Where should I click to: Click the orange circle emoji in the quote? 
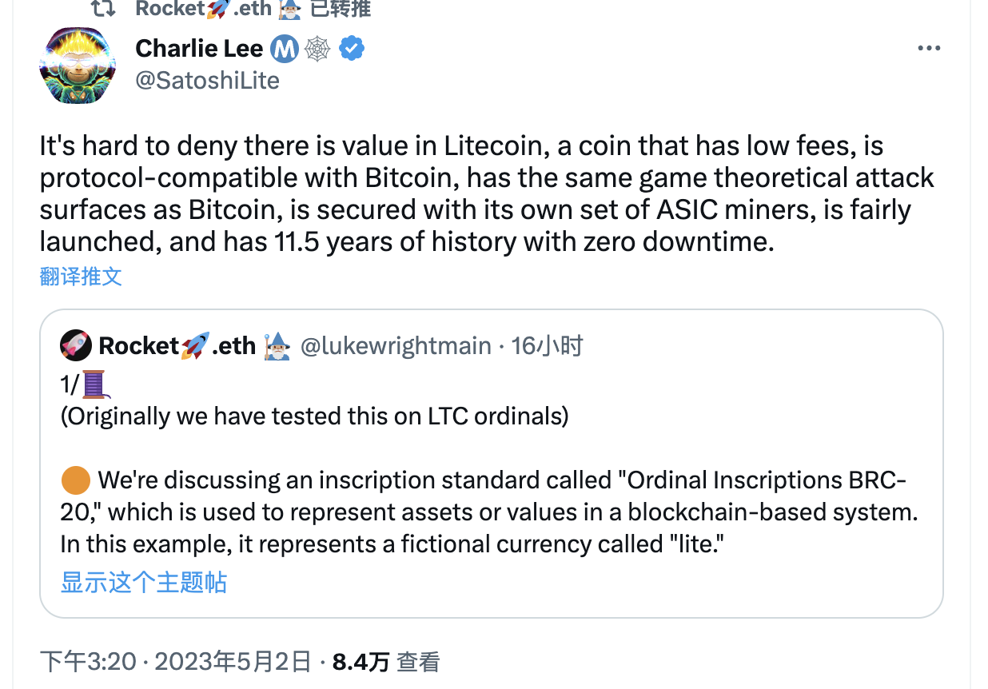click(75, 480)
